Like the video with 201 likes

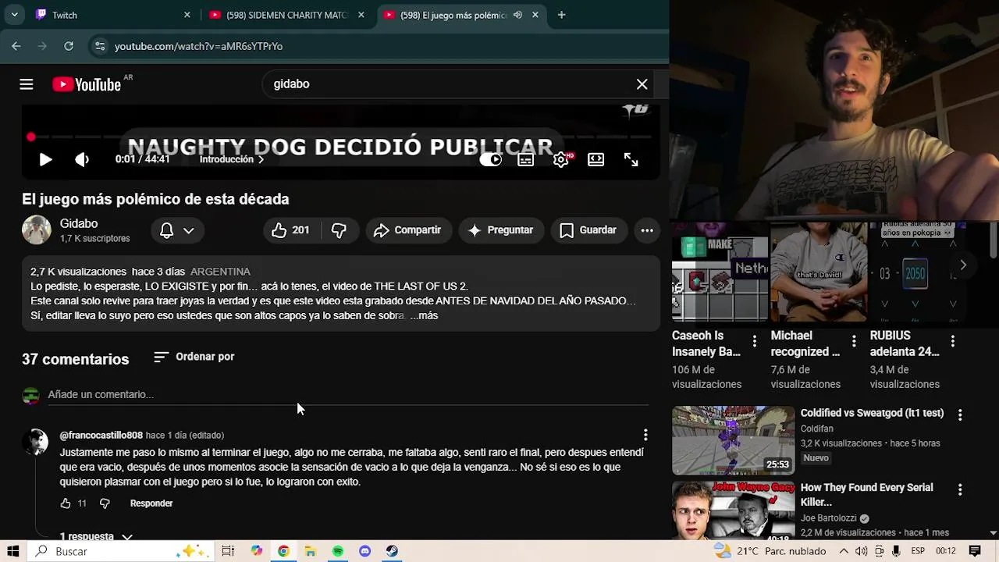click(290, 230)
